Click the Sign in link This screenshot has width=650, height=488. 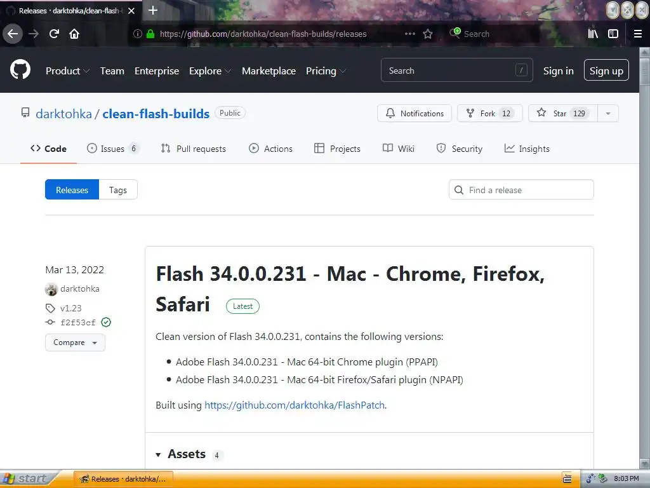coord(559,71)
